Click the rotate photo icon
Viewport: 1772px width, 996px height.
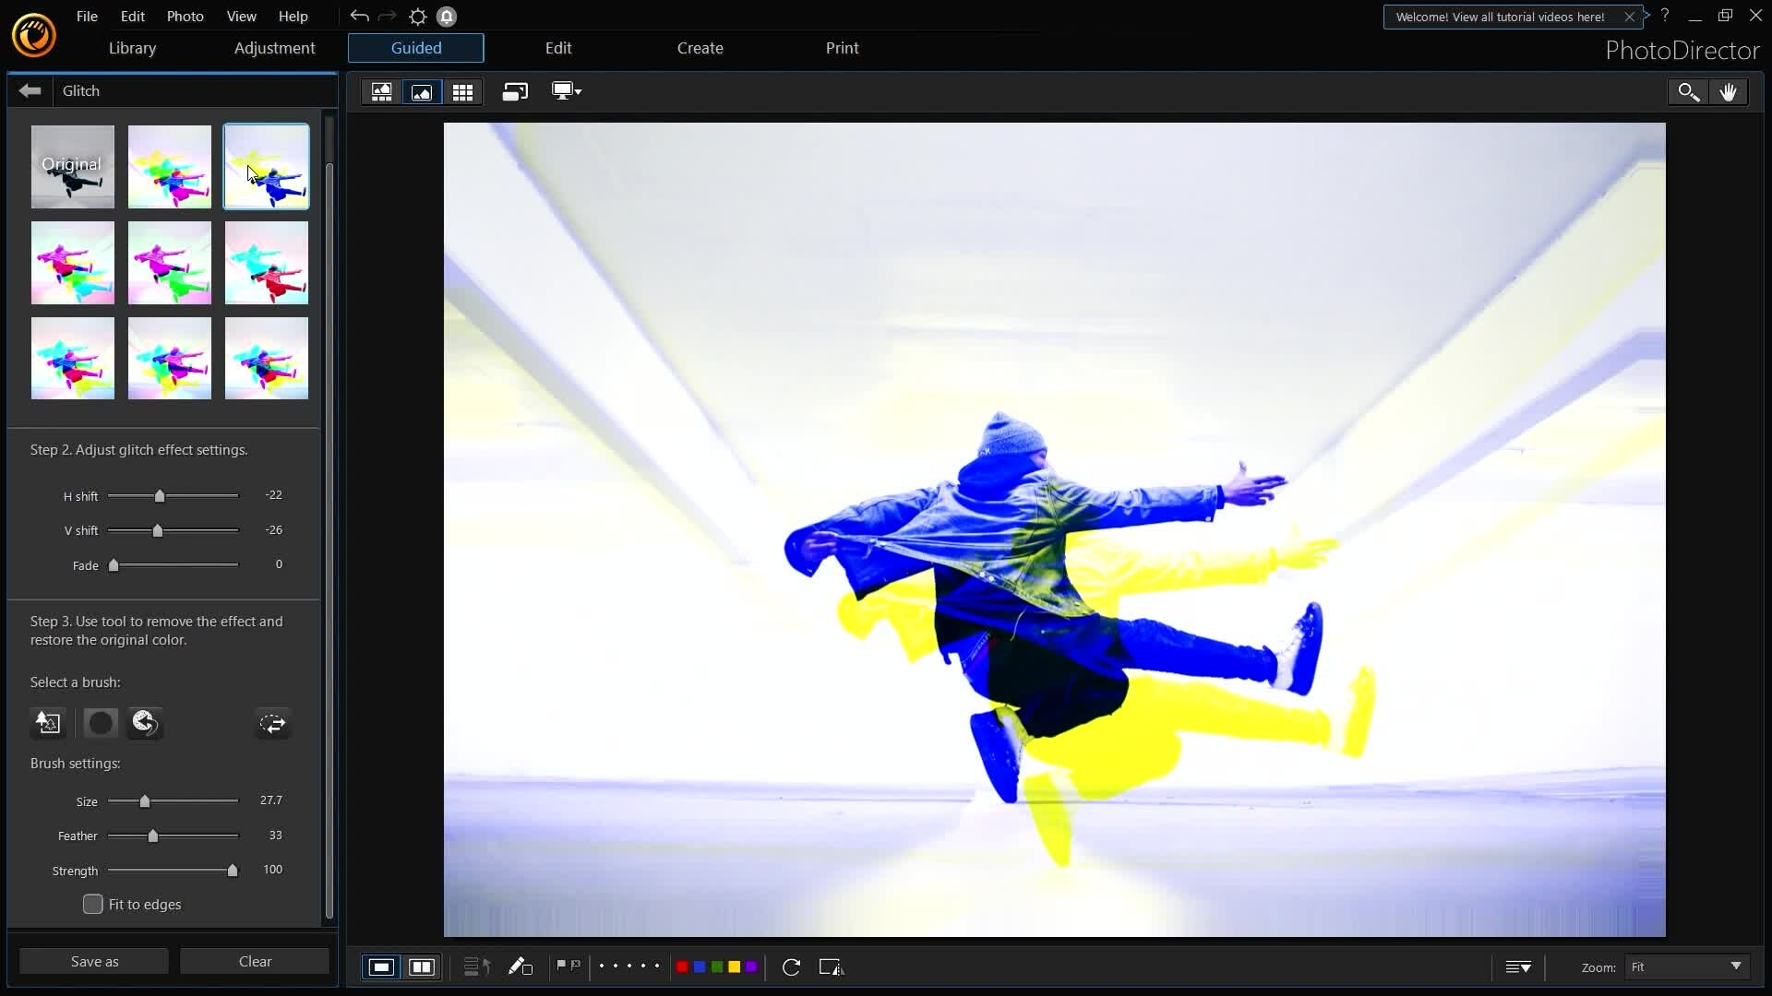791,966
